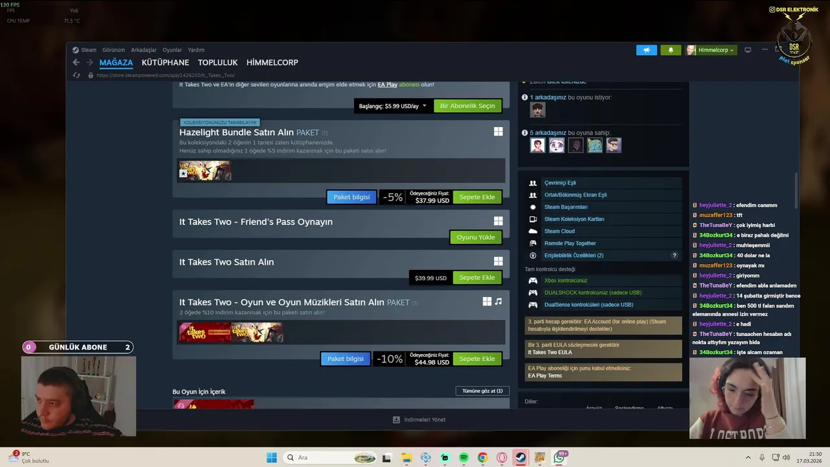The width and height of the screenshot is (830, 467).
Task: Switch to Big Picture mode icon
Action: click(x=748, y=50)
